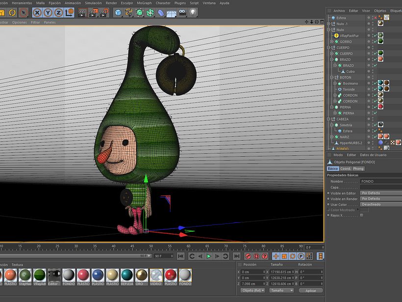
Task: Expand the NARIZ object
Action: tap(332, 137)
